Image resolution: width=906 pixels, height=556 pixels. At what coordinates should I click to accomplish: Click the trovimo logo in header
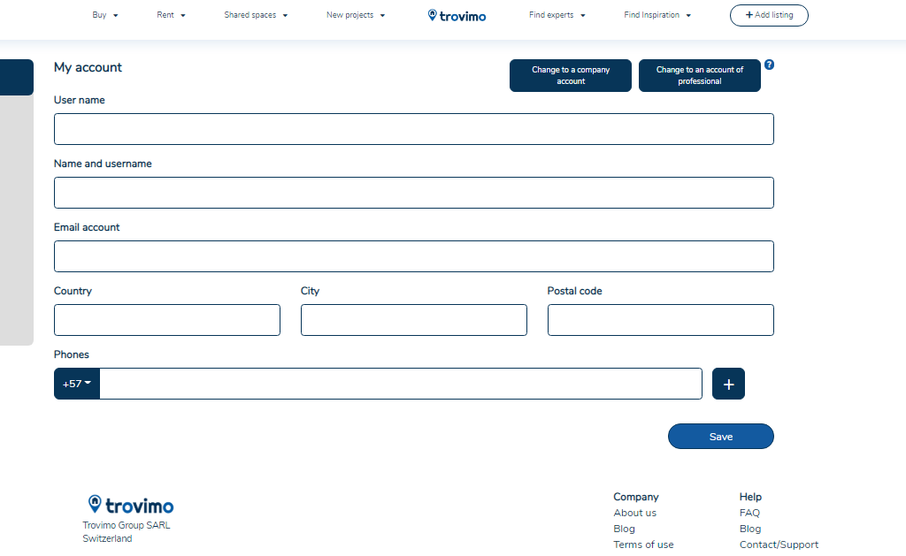(457, 16)
